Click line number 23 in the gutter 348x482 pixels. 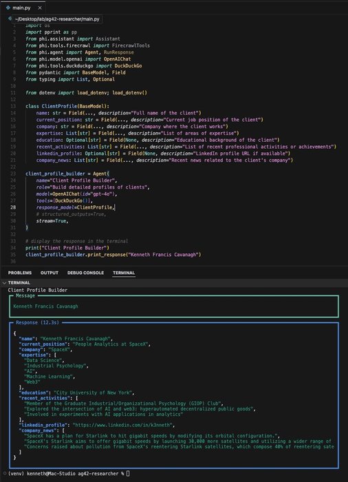pyautogui.click(x=13, y=174)
